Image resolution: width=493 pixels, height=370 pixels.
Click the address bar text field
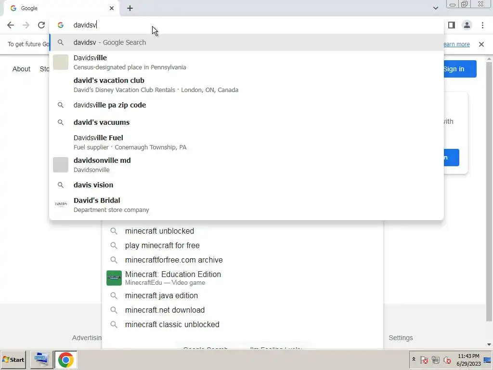coord(245,25)
